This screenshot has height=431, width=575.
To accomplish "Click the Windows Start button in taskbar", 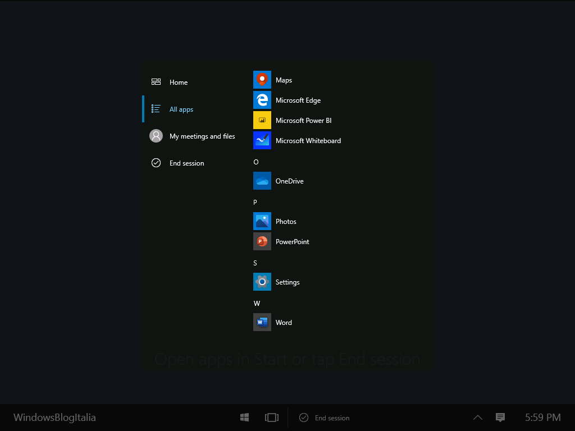I will coord(245,418).
